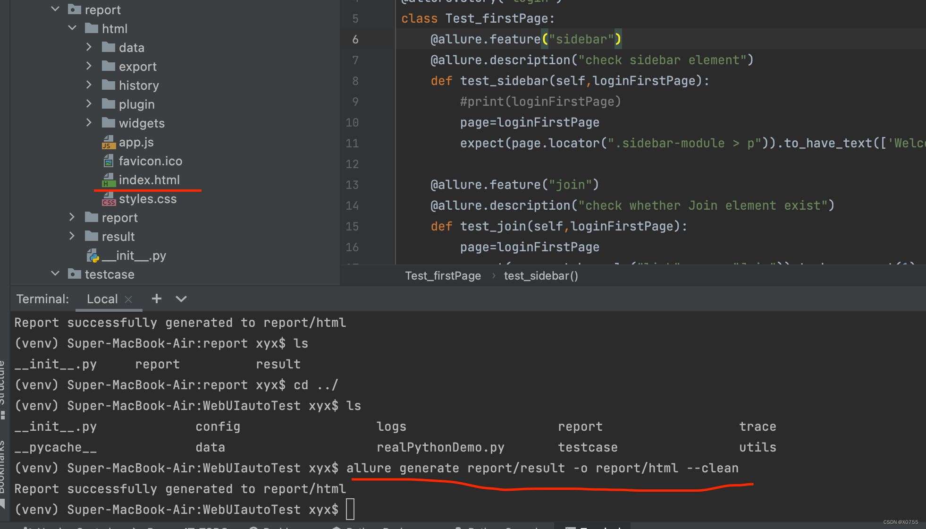Expand the export folder
This screenshot has height=529, width=926.
pos(89,66)
